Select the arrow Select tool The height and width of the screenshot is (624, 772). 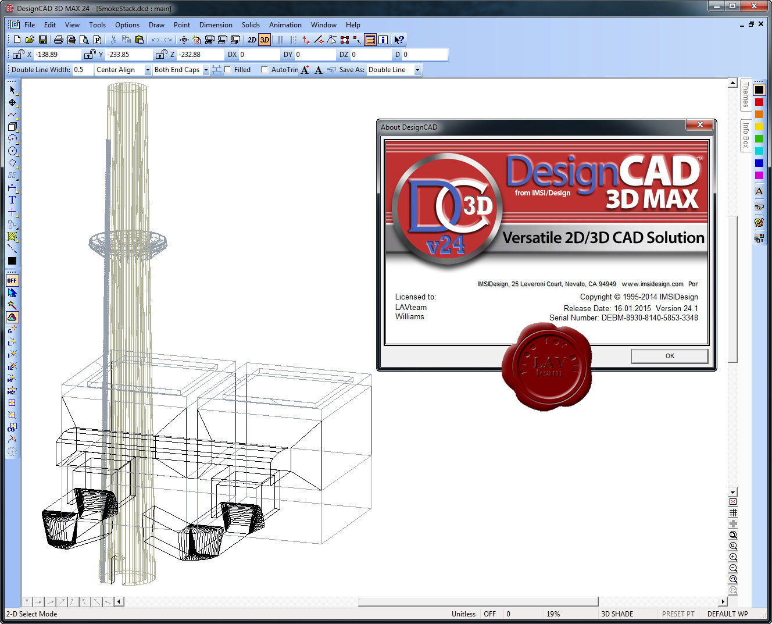[12, 90]
